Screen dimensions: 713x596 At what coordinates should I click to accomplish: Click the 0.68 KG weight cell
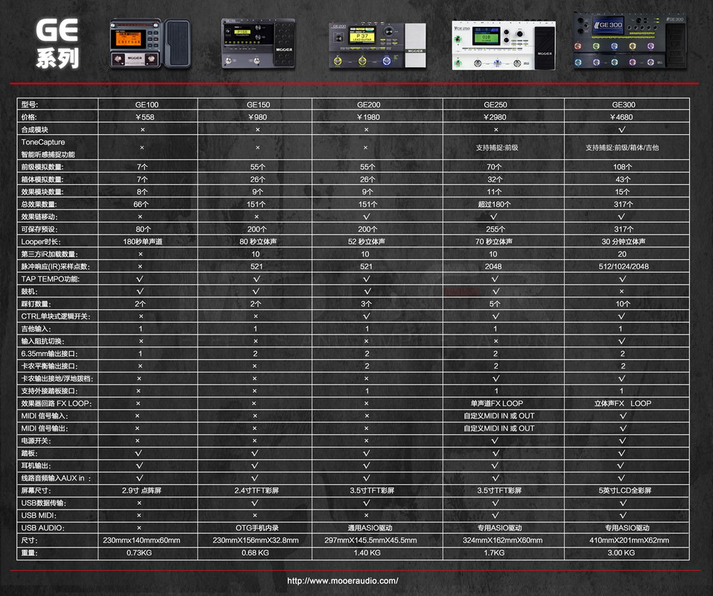click(255, 553)
